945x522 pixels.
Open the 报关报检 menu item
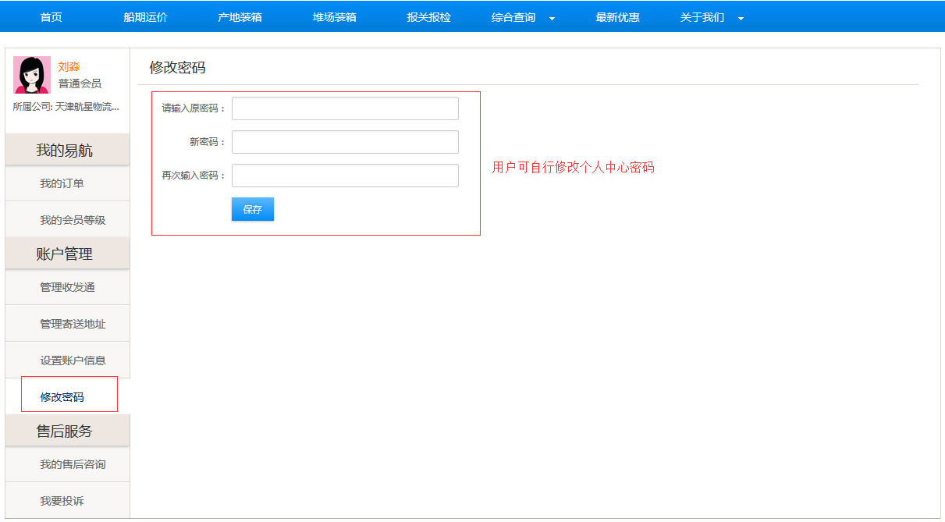tap(428, 17)
